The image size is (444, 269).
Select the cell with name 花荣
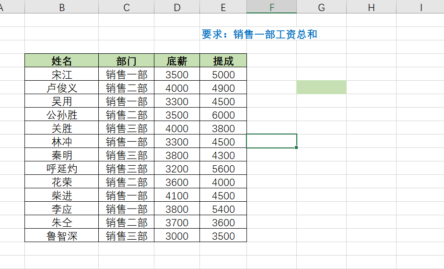62,181
